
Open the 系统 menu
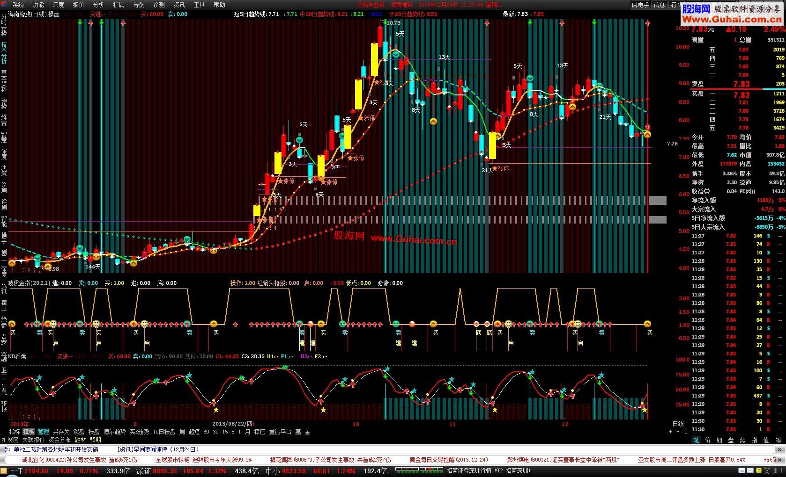18,5
